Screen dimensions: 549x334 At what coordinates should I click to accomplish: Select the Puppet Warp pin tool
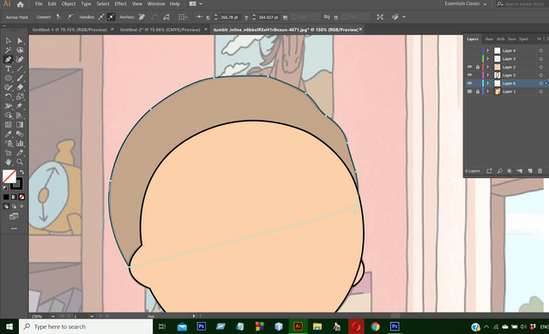pos(20,106)
